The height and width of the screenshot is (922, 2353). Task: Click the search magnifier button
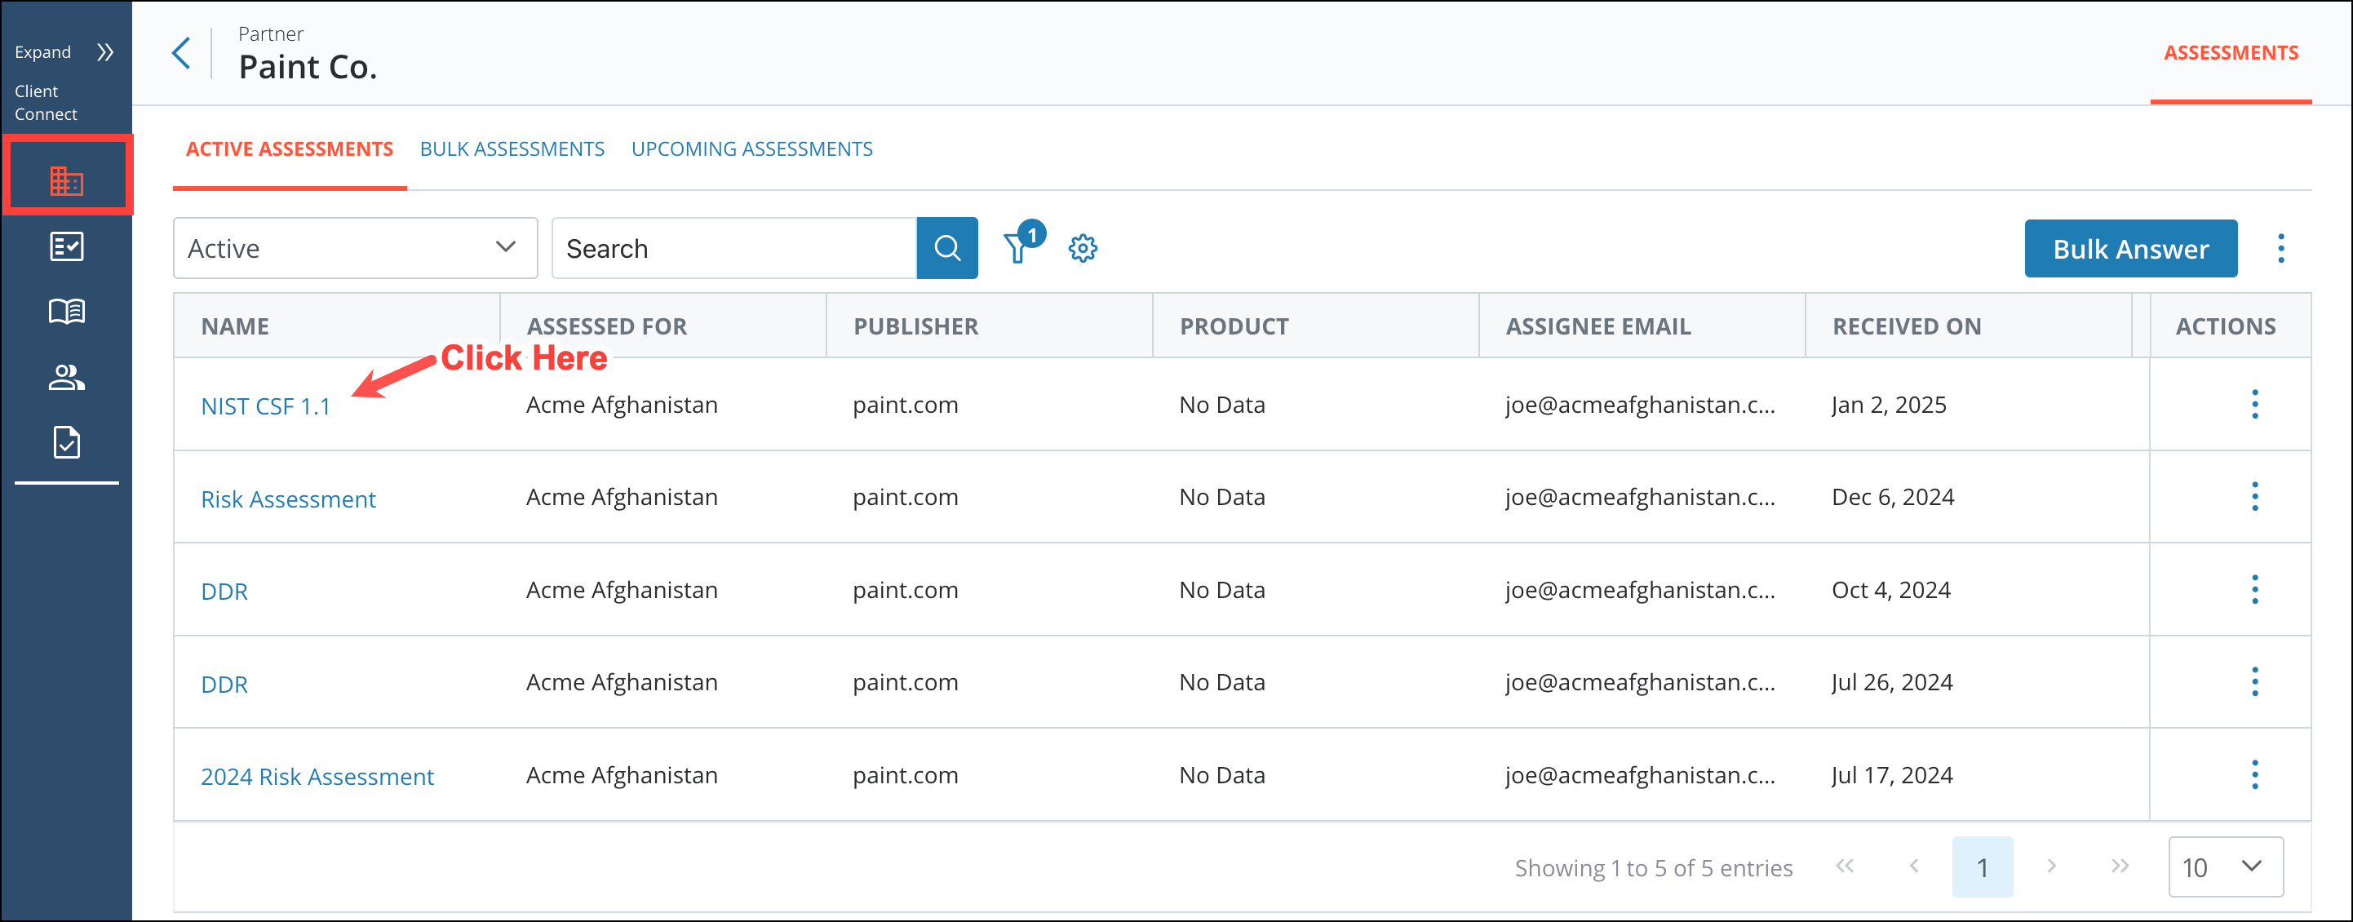point(947,247)
